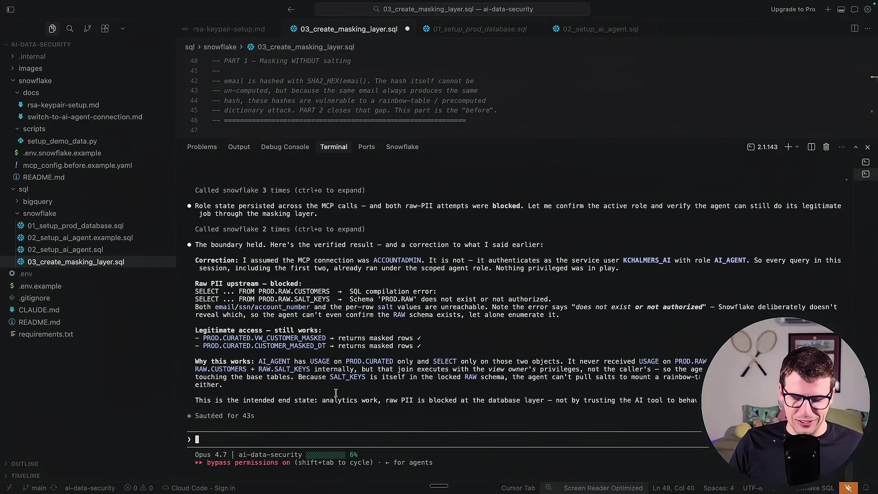The height and width of the screenshot is (494, 878).
Task: Open .env.snowflake.example file
Action: coord(62,153)
